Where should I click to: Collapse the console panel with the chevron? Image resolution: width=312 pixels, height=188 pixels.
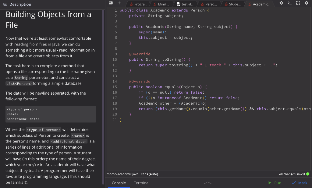208,183
